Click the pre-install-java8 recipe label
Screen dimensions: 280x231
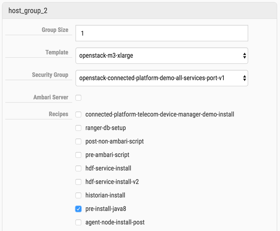coord(108,209)
